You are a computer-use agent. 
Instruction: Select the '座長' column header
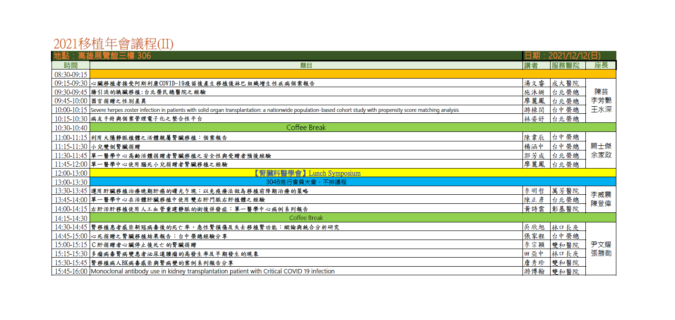601,65
